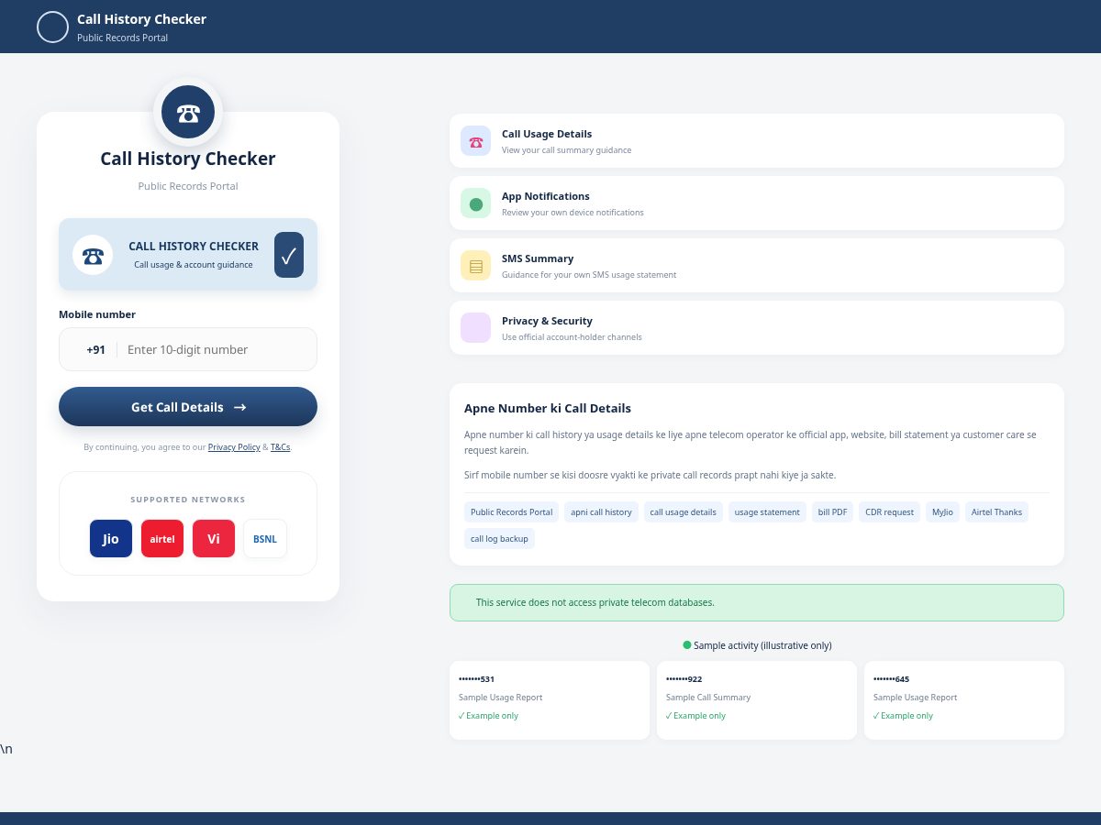Open sample call summary card ending 922
The image size is (1101, 825).
[757, 700]
